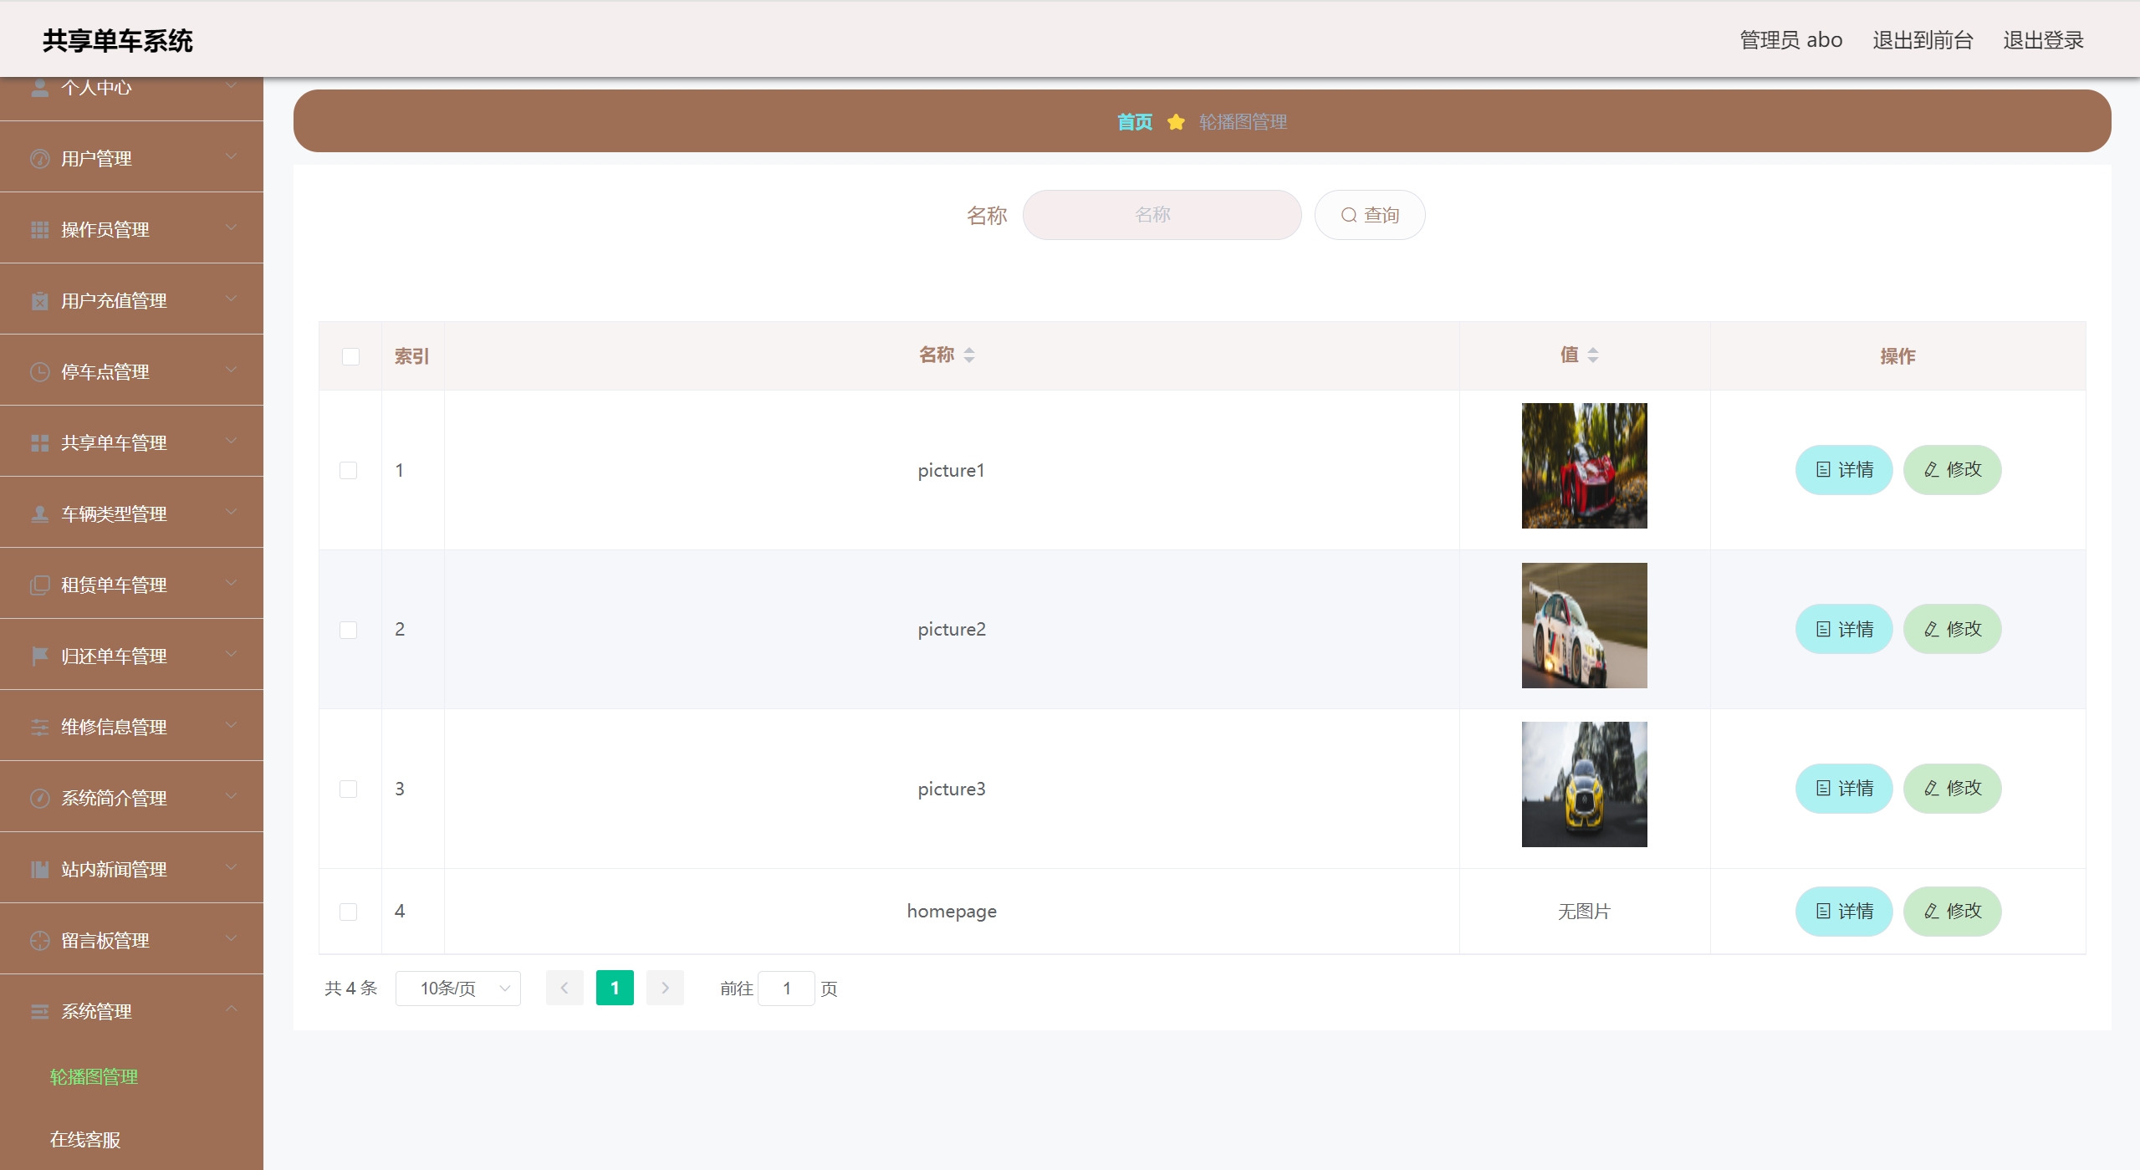Image resolution: width=2140 pixels, height=1170 pixels.
Task: Check the checkbox for the picture2 row
Action: 349,630
